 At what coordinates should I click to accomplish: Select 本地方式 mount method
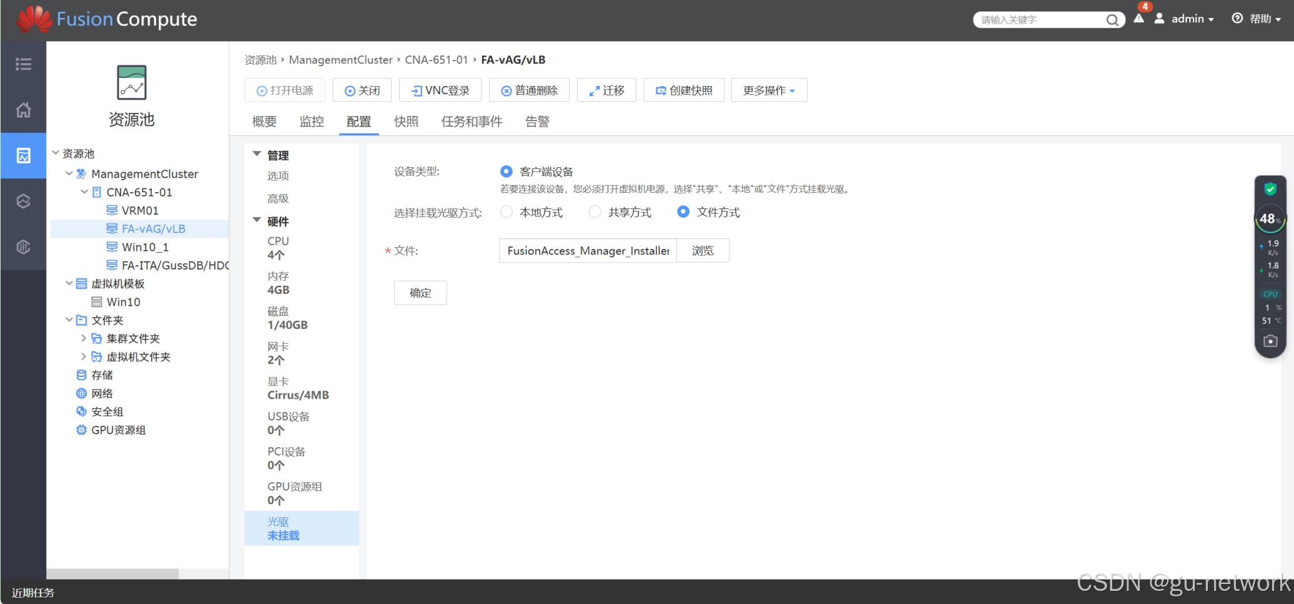pyautogui.click(x=506, y=212)
